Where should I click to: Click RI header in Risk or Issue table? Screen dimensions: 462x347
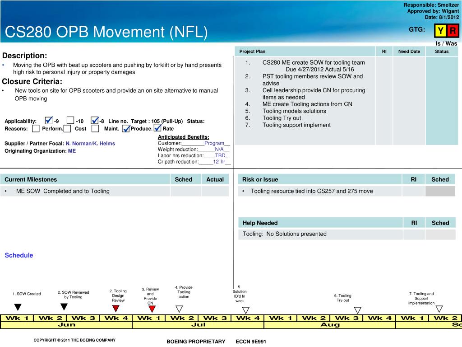click(x=414, y=179)
